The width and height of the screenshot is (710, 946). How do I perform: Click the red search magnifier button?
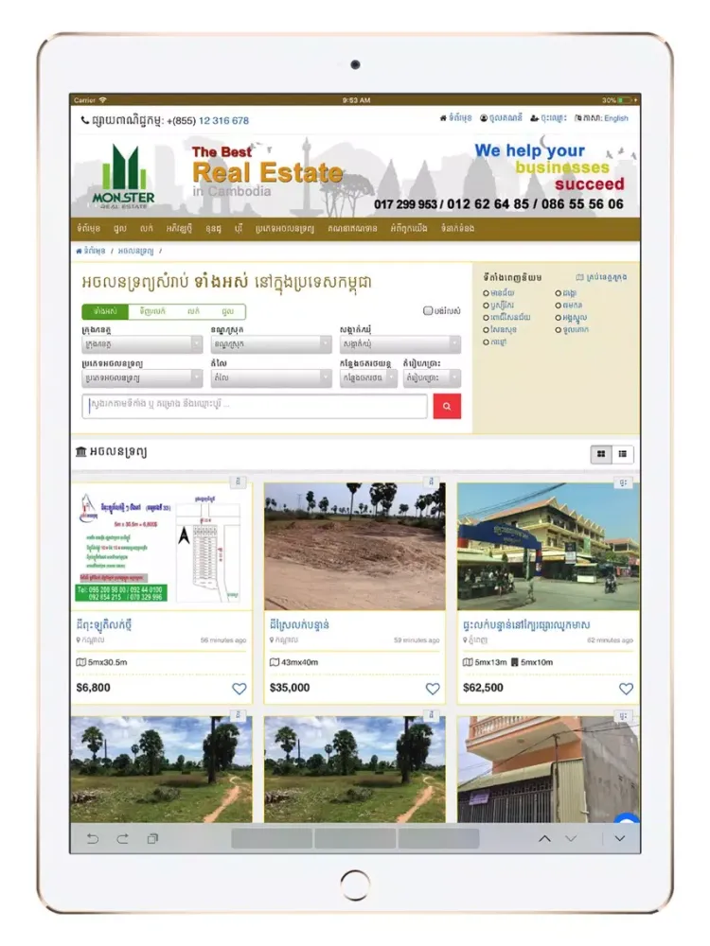(x=447, y=406)
